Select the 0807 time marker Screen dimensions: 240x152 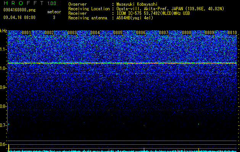point(164,33)
